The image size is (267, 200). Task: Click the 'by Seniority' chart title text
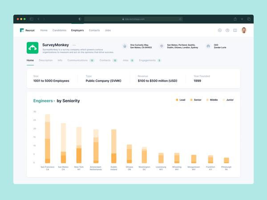[x=68, y=101]
